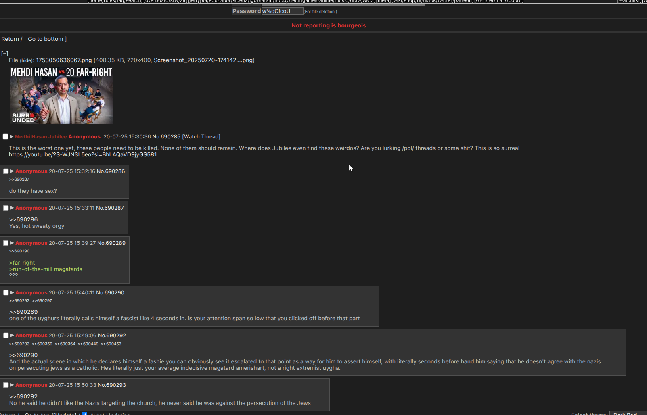
Task: Click the text 'Yes, hot sweaty orgy'
Action: 37,226
